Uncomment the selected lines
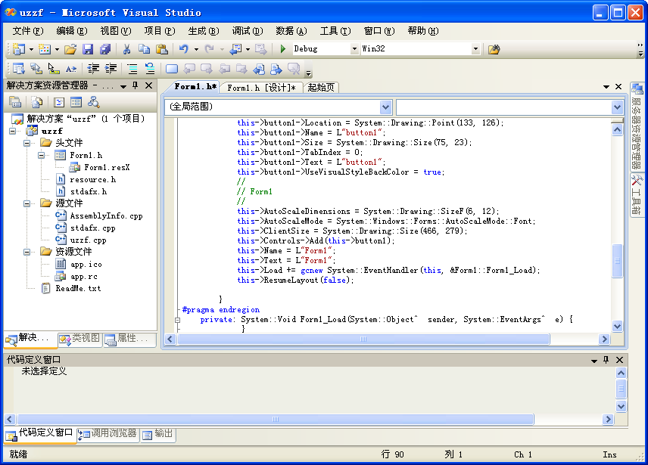Image resolution: width=648 pixels, height=465 pixels. [x=150, y=69]
